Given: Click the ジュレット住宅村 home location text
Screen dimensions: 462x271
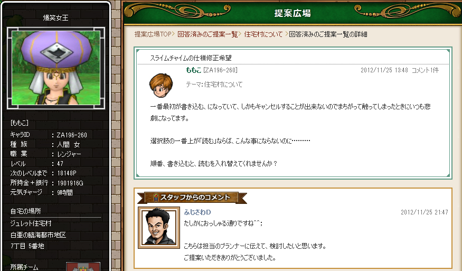Looking at the screenshot, I should (31, 223).
